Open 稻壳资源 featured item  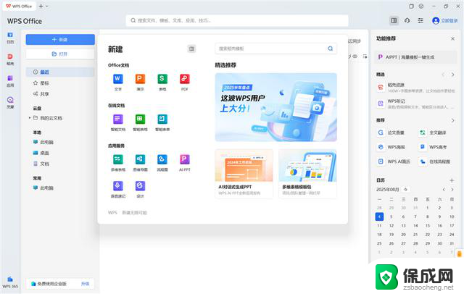tap(415, 88)
